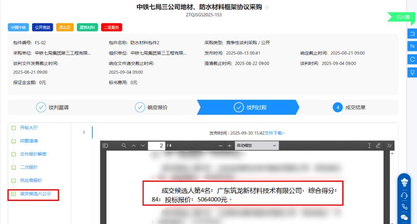417x224 pixels.
Task: Activate the PDF draw pencil tool
Action: coord(378,145)
